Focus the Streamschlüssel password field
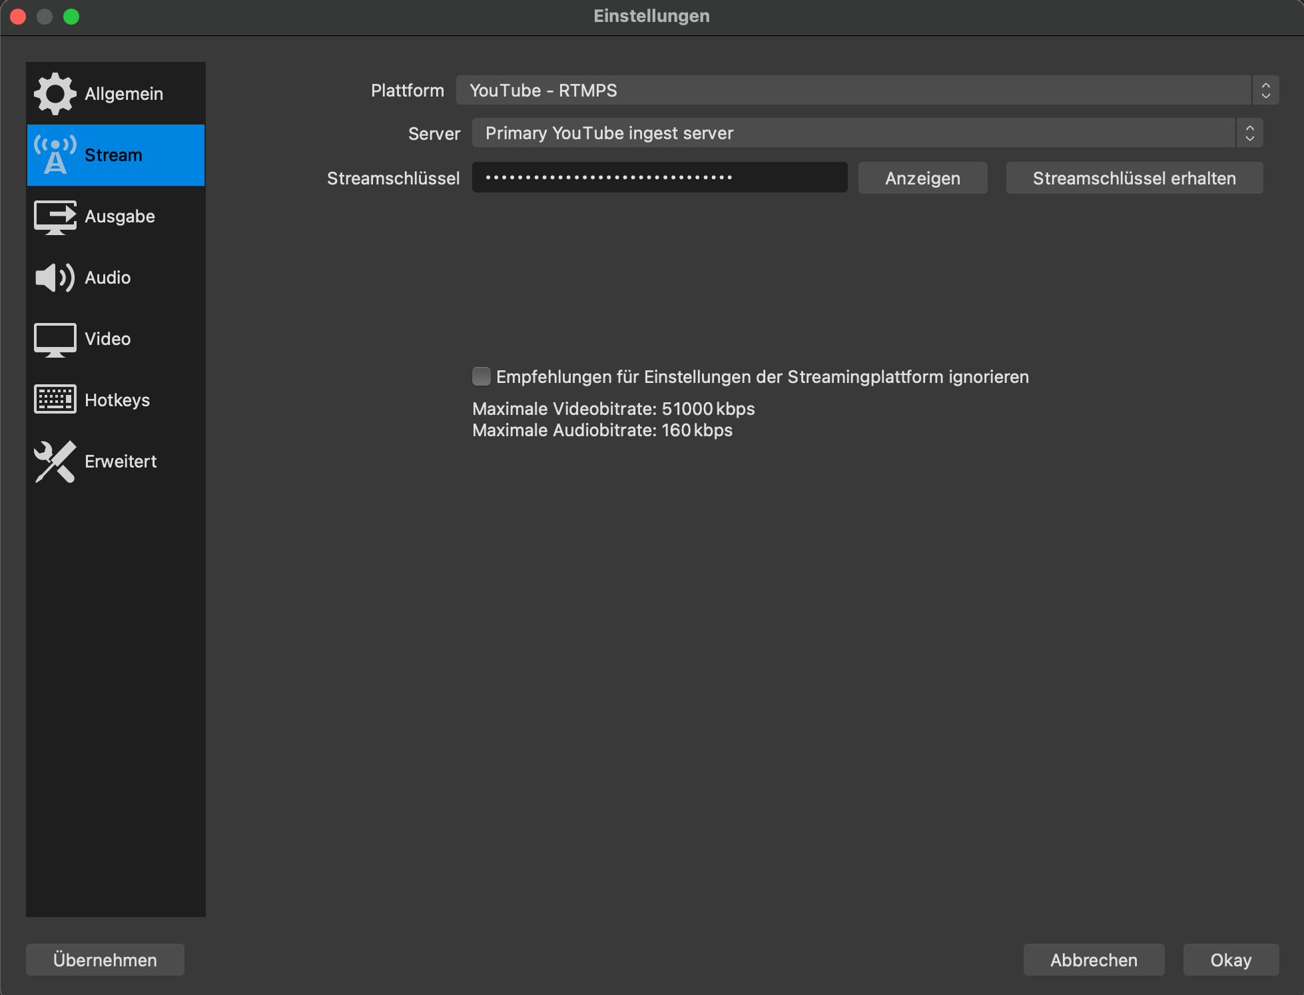Screen dimensions: 1304x995 (659, 178)
